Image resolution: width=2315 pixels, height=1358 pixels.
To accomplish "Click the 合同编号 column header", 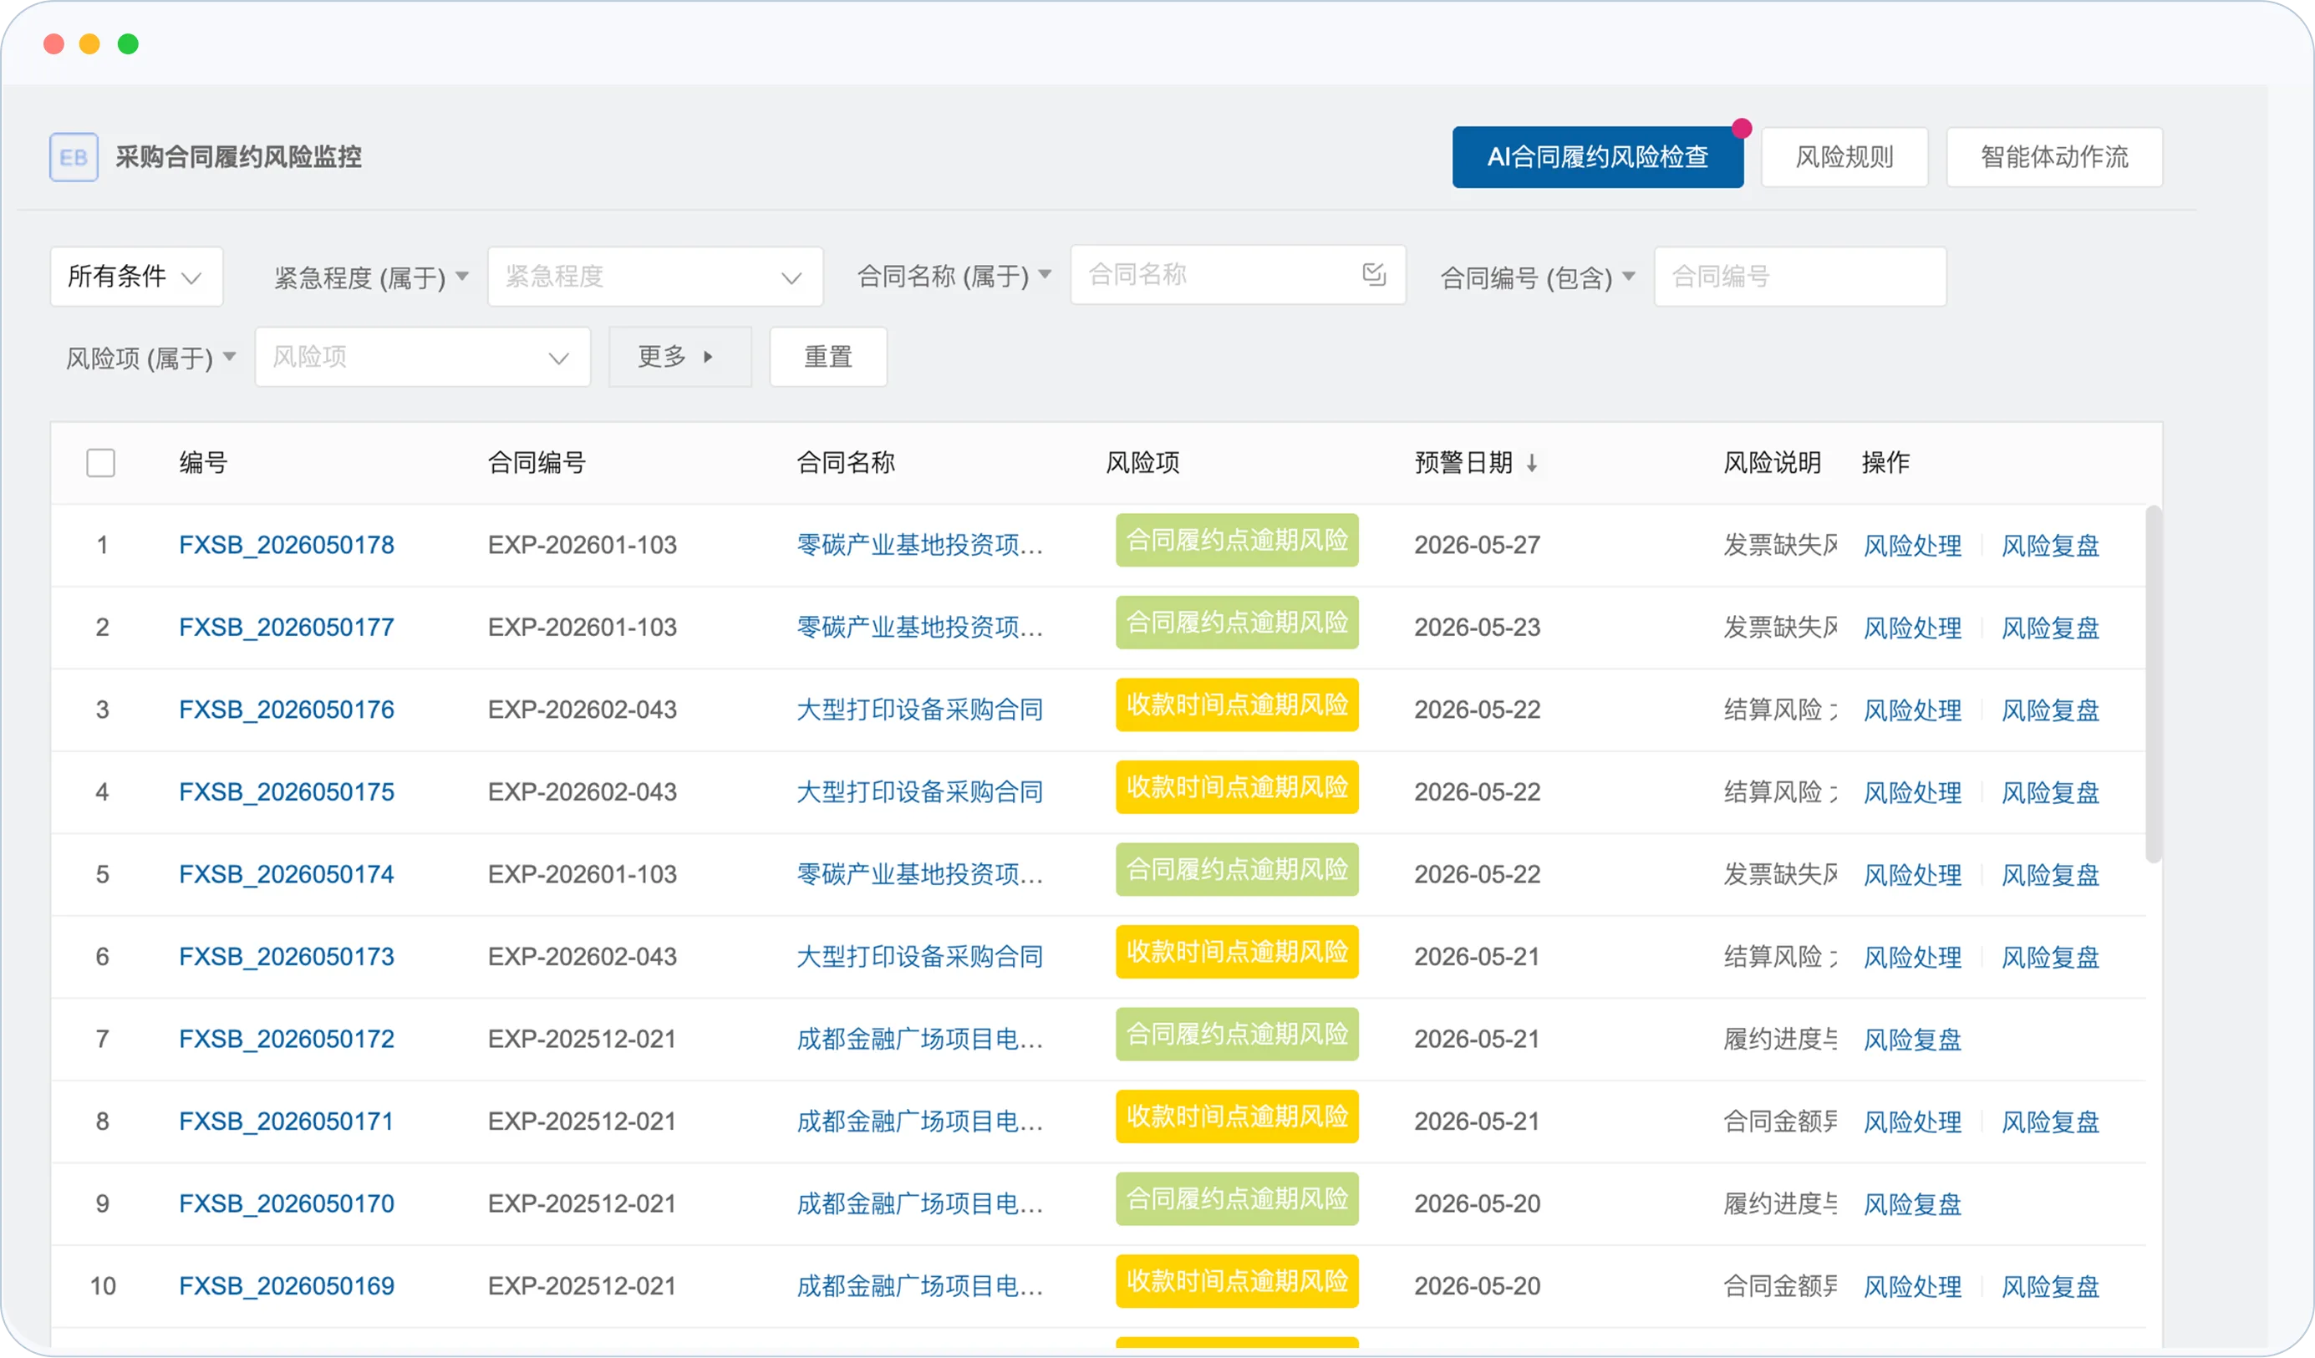I will pos(537,463).
